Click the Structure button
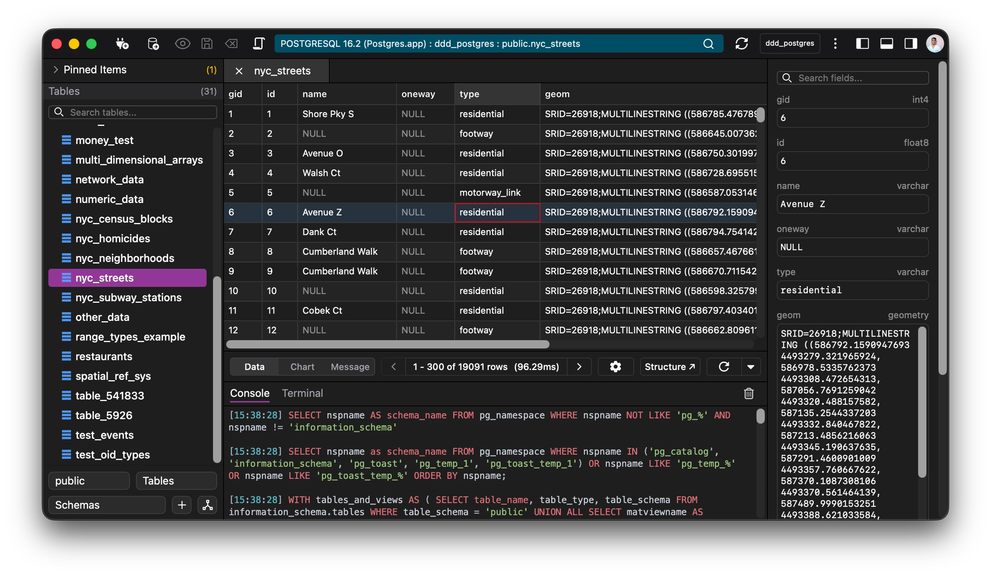 tap(670, 367)
